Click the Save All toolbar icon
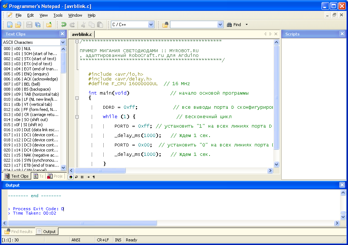The width and height of the screenshot is (348, 245). [x=38, y=25]
